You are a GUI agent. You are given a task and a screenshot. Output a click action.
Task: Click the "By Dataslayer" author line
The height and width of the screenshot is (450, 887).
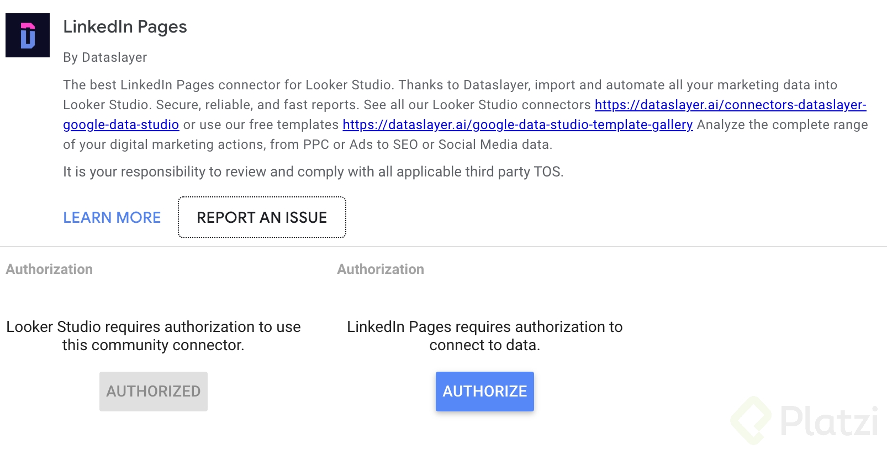105,57
